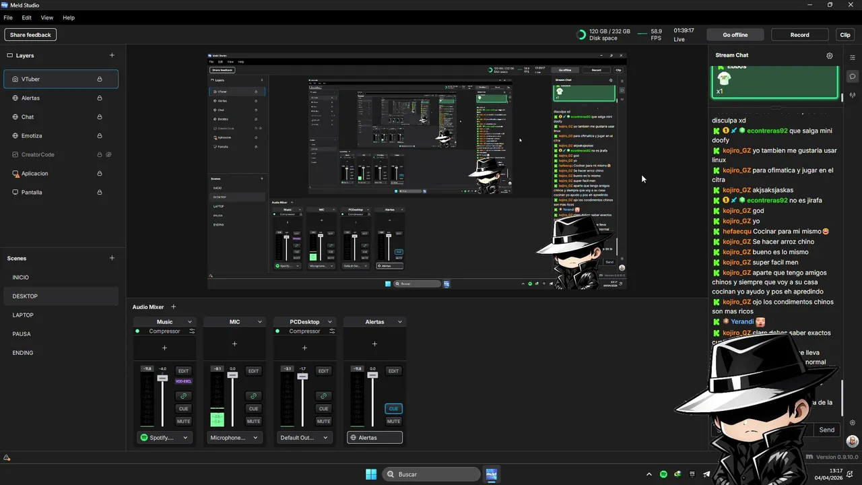Add a new scene with the Scenes plus icon
Image resolution: width=862 pixels, height=485 pixels.
(x=112, y=258)
